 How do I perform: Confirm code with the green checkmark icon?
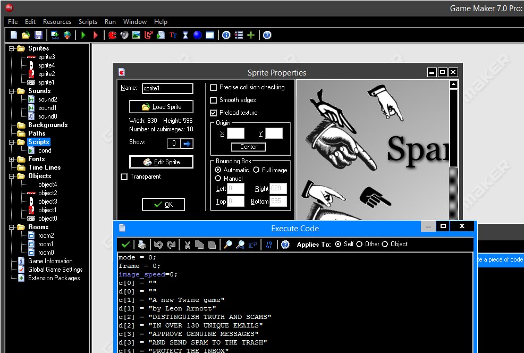125,245
